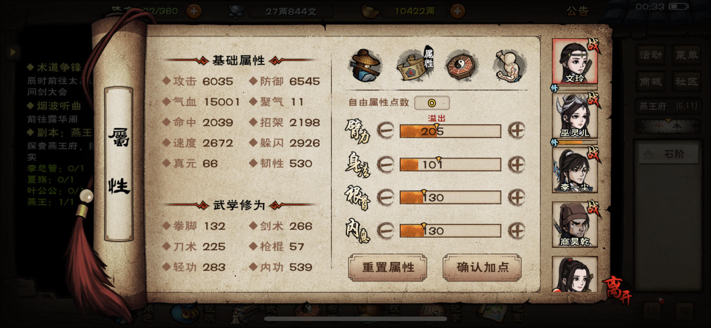Click the 重置属性 reset button
The height and width of the screenshot is (328, 711).
[388, 267]
